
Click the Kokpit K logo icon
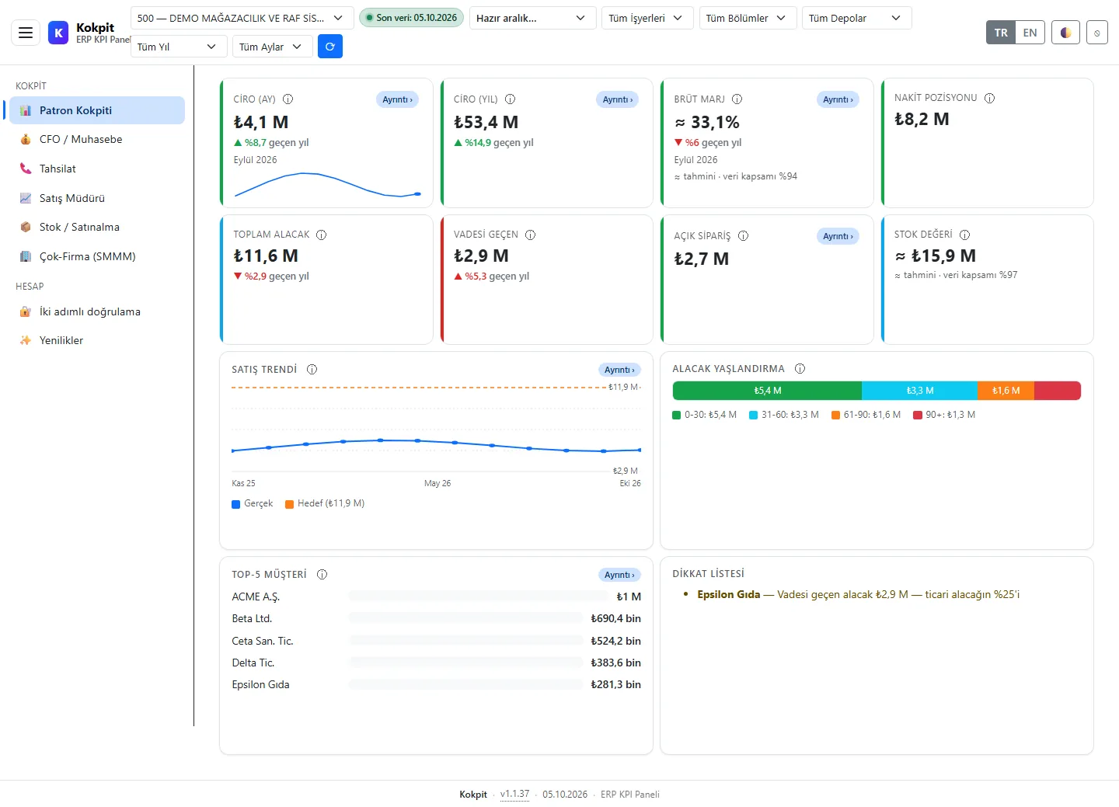click(x=58, y=33)
